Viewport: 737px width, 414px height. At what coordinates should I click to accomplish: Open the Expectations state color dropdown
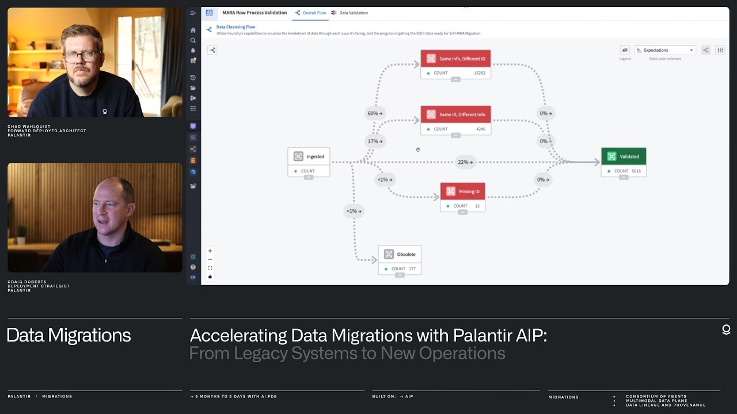[x=665, y=50]
